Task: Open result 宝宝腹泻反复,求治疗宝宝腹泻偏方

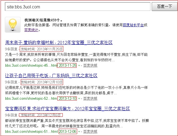Action: coord(68,109)
